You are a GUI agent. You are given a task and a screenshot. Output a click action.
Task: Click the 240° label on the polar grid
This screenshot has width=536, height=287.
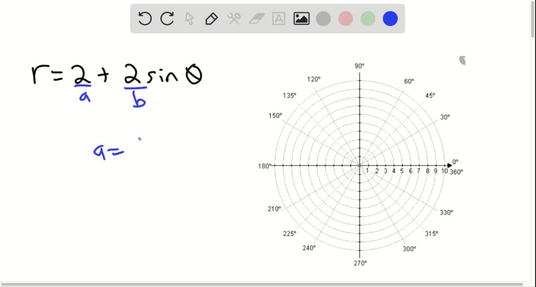(309, 248)
